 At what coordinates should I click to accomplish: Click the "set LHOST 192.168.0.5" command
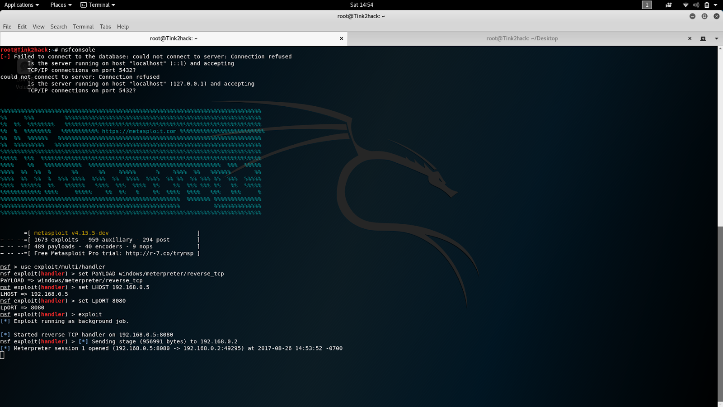click(x=114, y=287)
